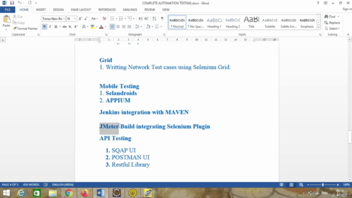
Task: Apply multilevel list
Action: pyautogui.click(x=130, y=19)
